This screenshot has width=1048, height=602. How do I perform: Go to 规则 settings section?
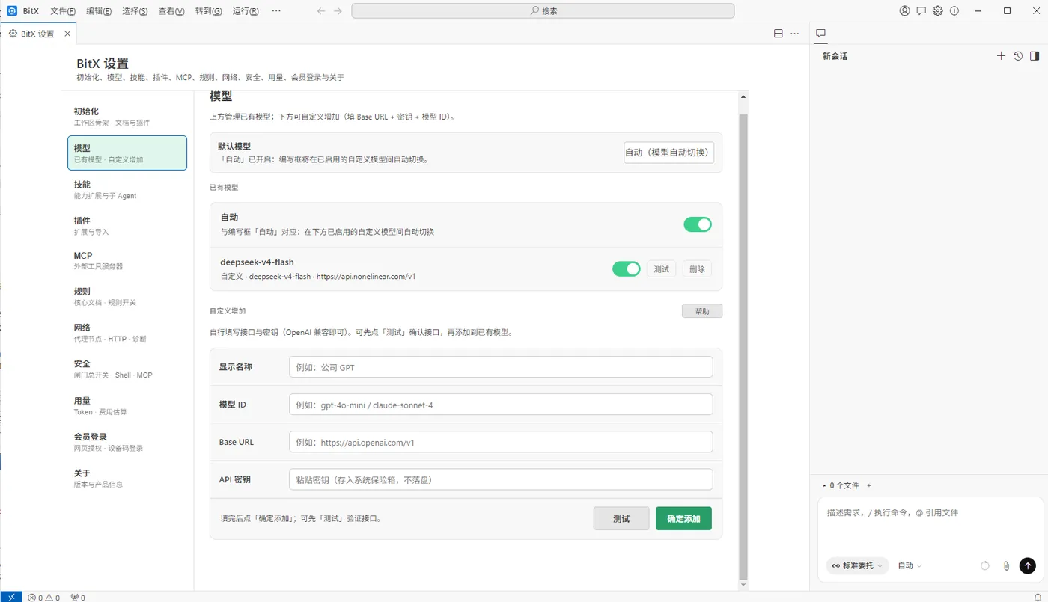tap(127, 297)
